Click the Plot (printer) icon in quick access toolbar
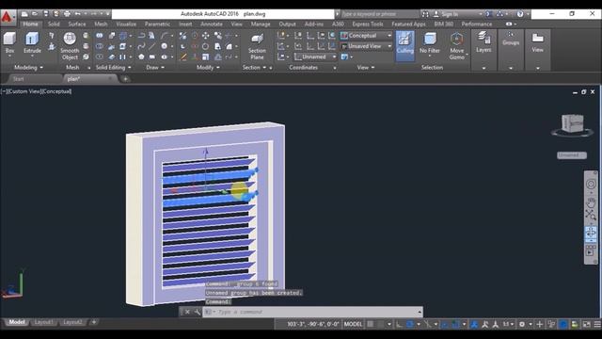 (x=67, y=14)
